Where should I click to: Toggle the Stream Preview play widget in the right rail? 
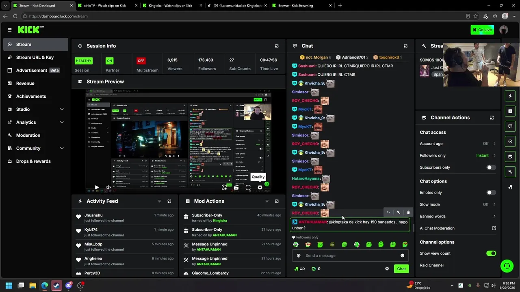(510, 142)
